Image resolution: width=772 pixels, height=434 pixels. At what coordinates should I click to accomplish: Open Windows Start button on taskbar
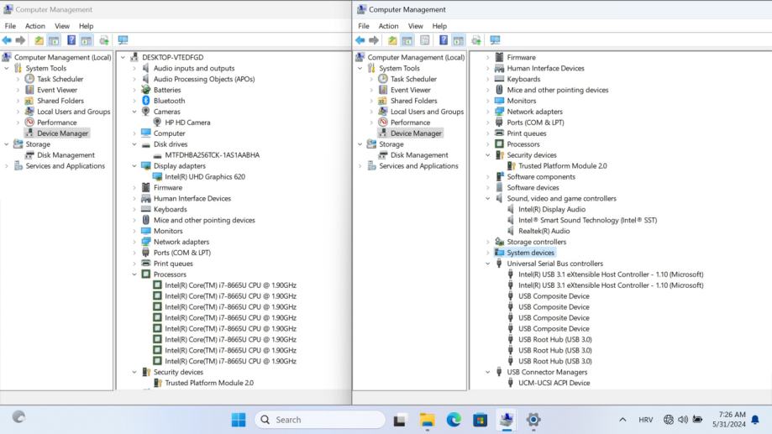click(239, 420)
